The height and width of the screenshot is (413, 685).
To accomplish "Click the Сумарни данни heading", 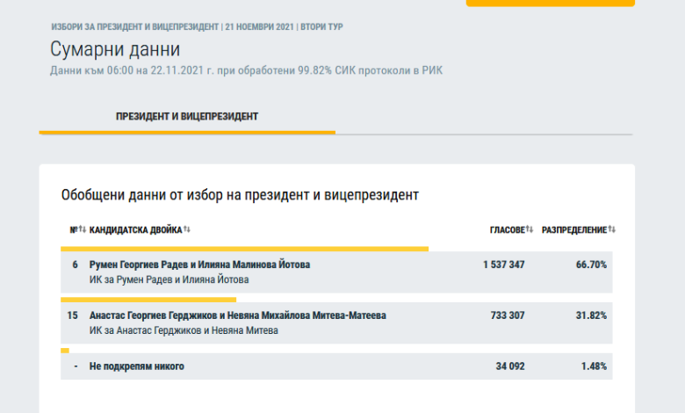I will [x=115, y=49].
